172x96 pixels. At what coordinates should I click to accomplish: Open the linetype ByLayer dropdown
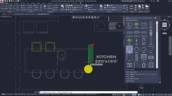(114, 10)
